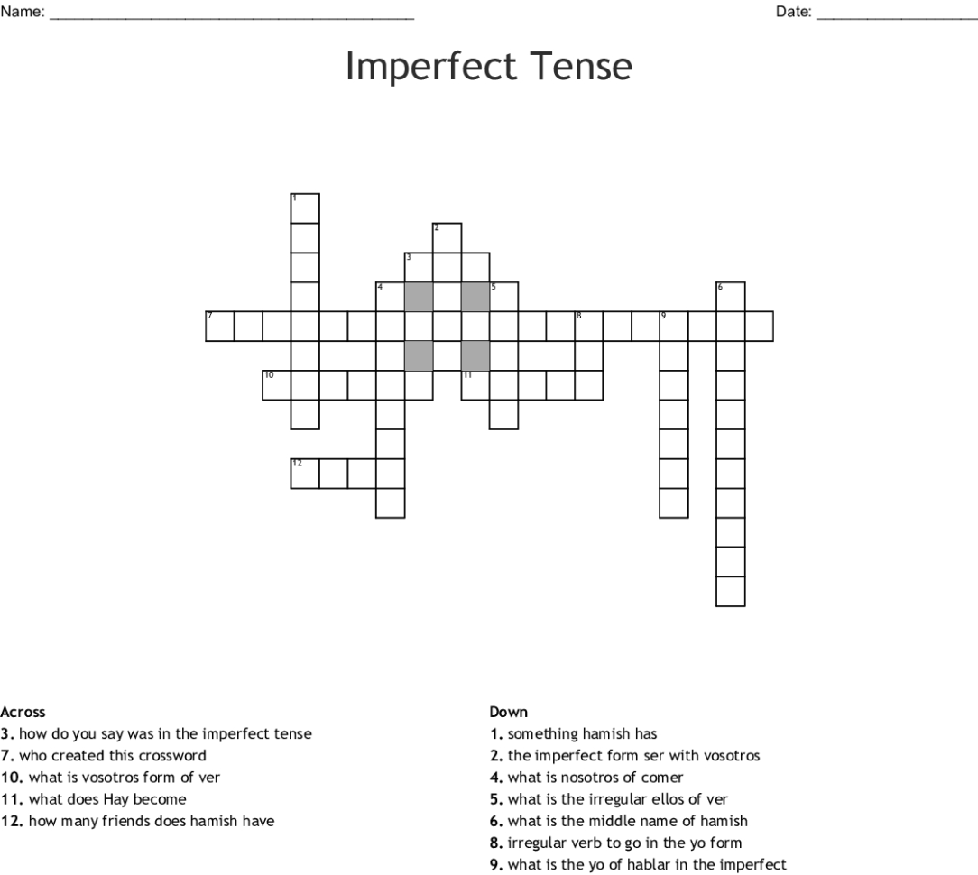Viewport: 978px width, 875px height.
Task: Click the Down clues heading
Action: [509, 712]
